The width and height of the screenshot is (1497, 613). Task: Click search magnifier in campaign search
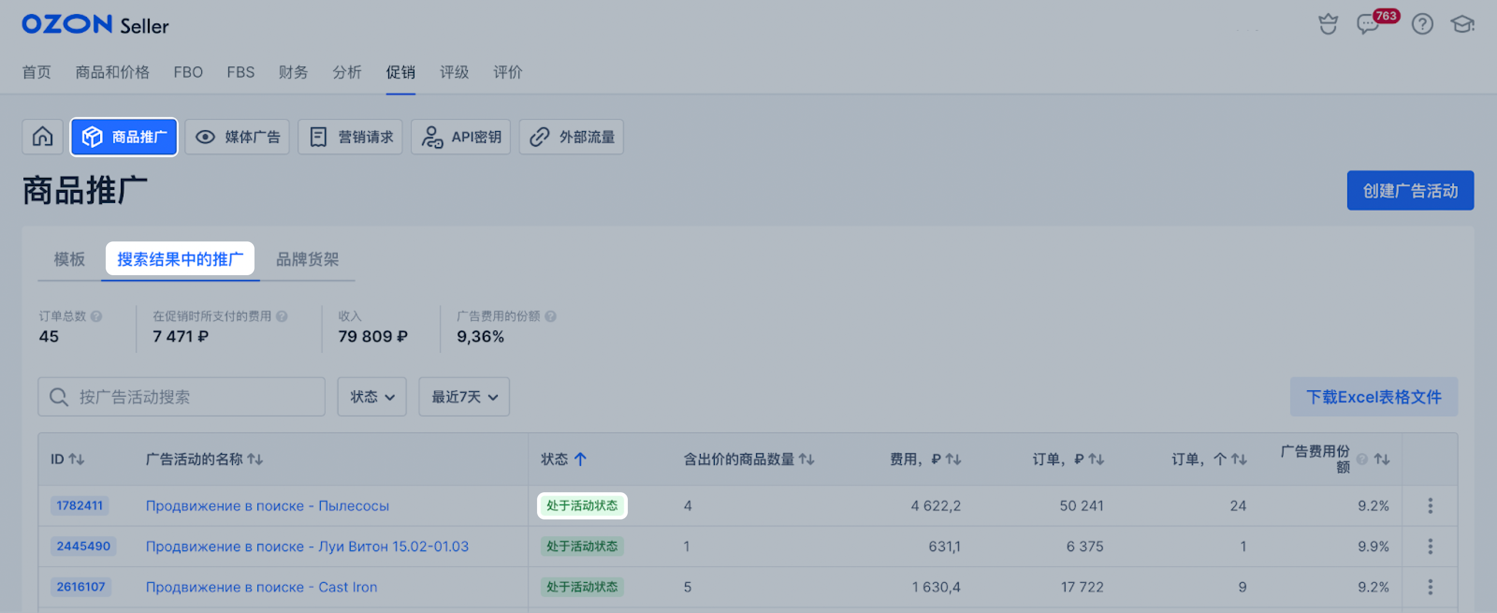(58, 397)
